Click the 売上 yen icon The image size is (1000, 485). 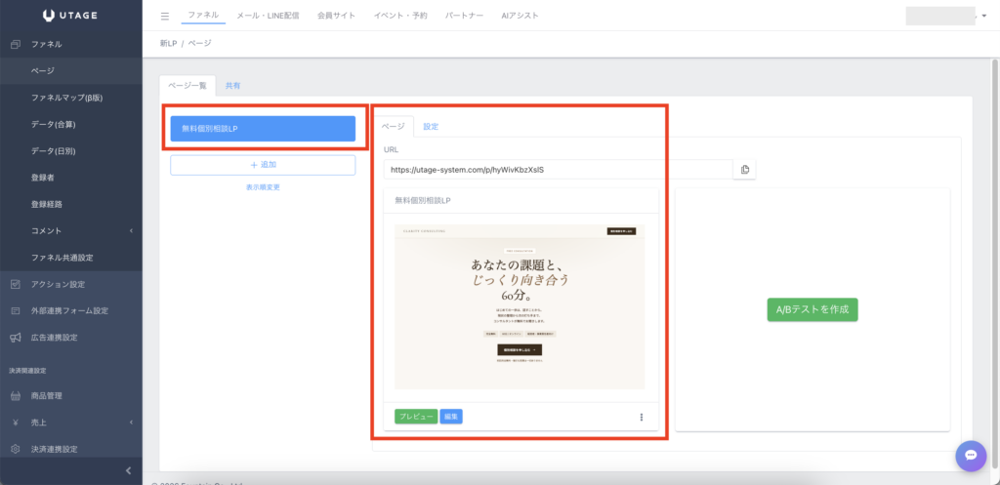16,423
